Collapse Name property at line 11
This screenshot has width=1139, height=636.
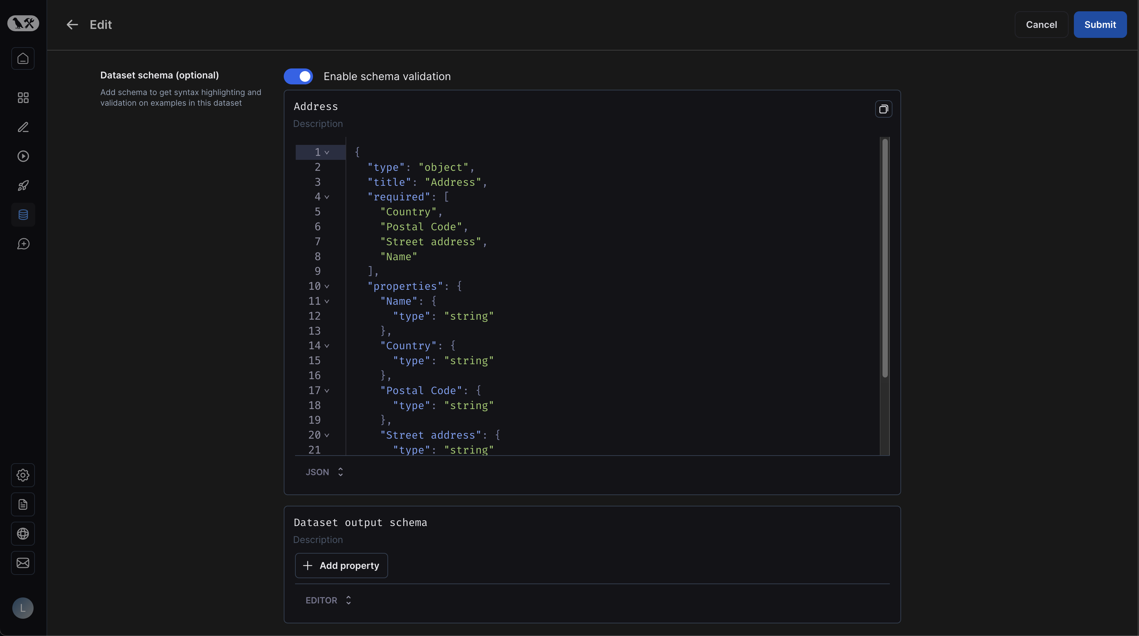327,301
